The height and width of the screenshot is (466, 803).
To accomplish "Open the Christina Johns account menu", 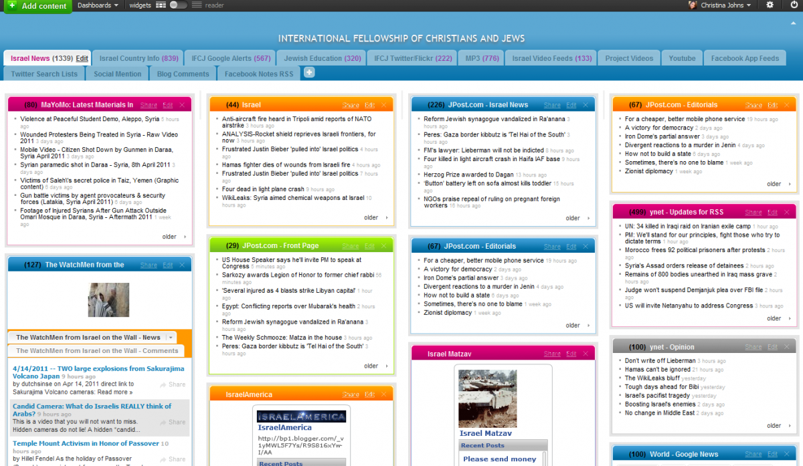I will pos(719,5).
